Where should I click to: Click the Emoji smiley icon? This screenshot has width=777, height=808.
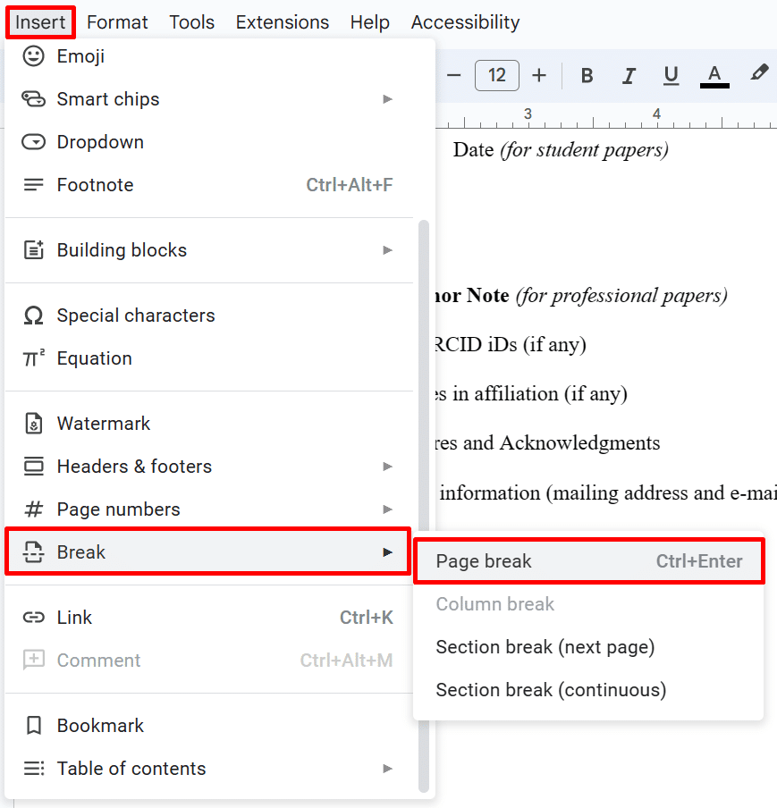click(33, 56)
